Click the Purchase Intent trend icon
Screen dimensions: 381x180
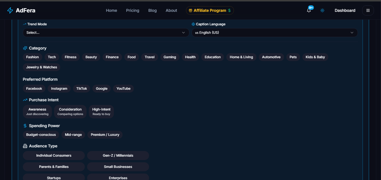pyautogui.click(x=25, y=100)
